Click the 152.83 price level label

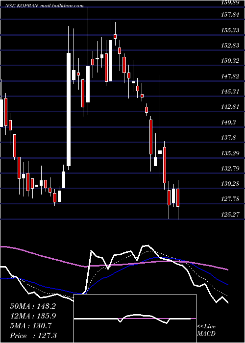pyautogui.click(x=230, y=45)
